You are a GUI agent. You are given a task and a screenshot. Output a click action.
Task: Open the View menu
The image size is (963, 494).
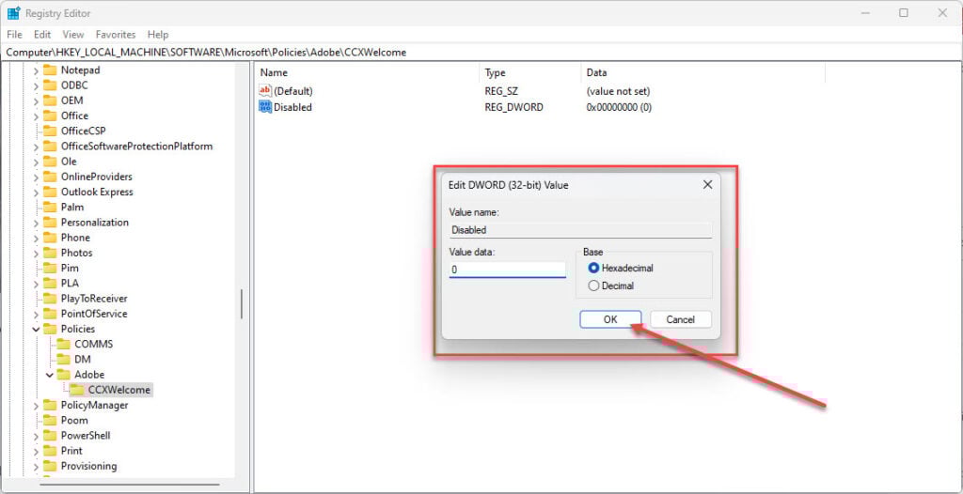[73, 35]
